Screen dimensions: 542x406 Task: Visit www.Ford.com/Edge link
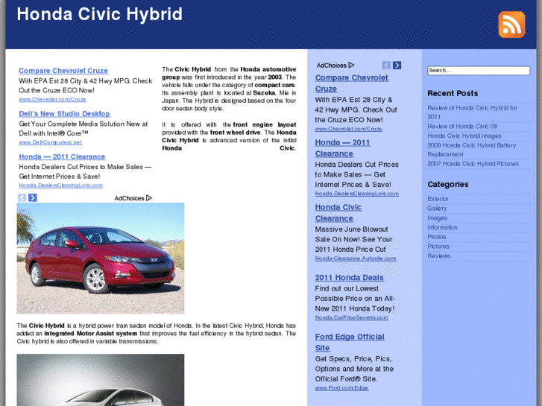point(341,388)
